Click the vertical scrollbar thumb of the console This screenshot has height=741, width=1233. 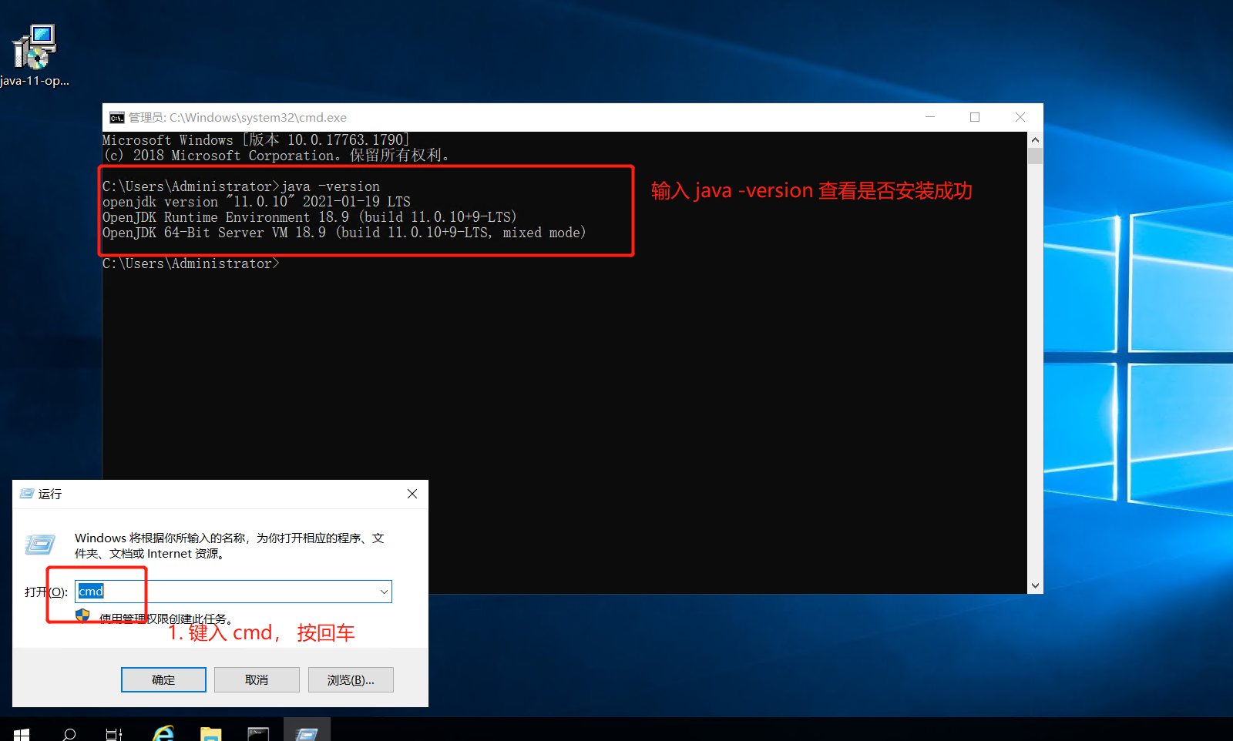click(1036, 156)
